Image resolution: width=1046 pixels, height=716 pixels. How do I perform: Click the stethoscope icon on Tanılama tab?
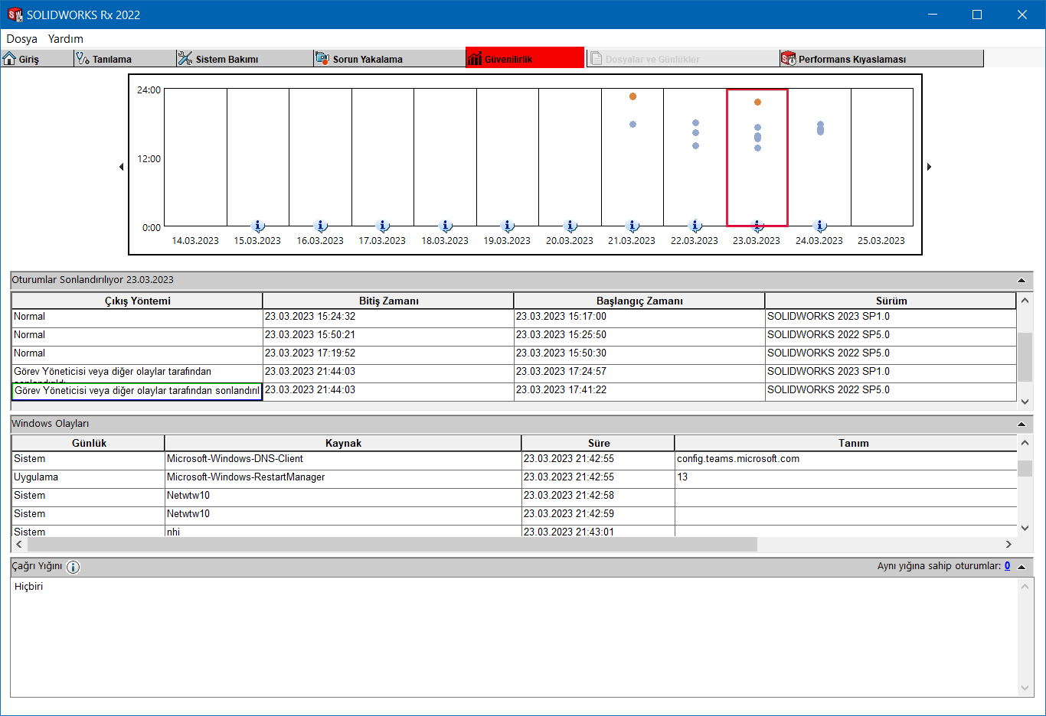[83, 59]
